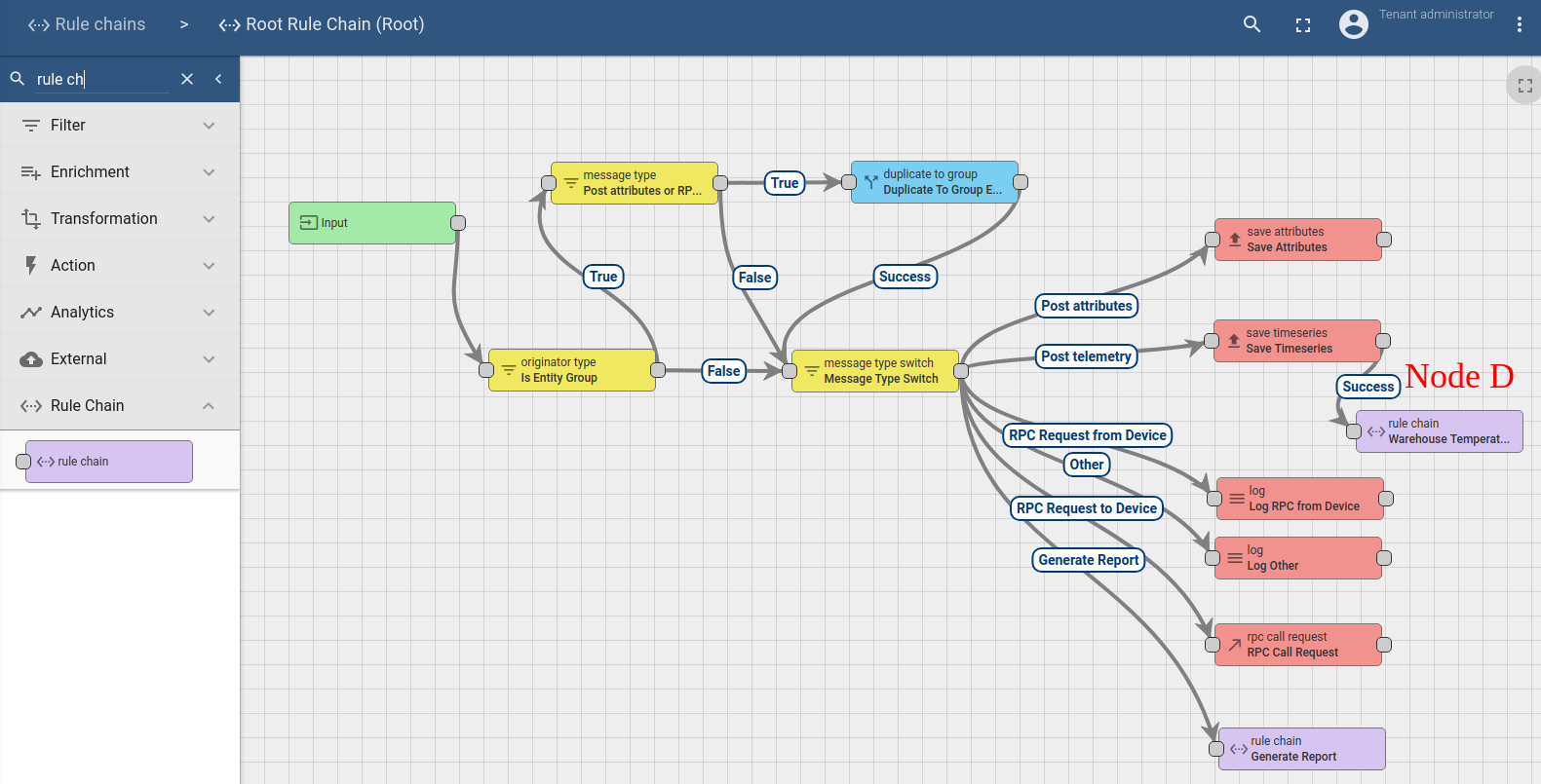
Task: Expand the rule chain canvas to fullscreen
Action: pyautogui.click(x=1524, y=86)
